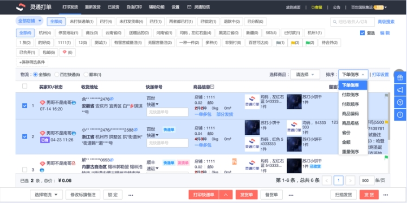Check order 3 checkbox
This screenshot has height=203, width=407.
[x=25, y=170]
